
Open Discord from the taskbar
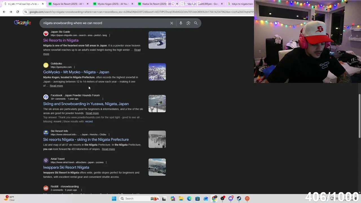pos(231,198)
